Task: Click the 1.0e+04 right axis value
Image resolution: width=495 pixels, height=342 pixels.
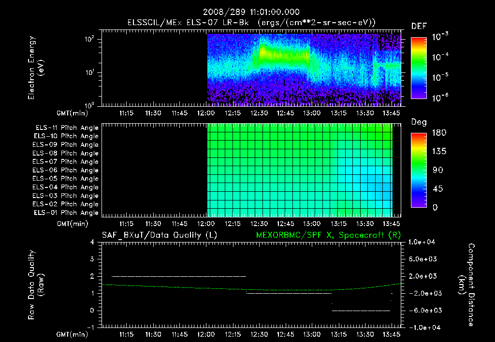Action: pos(422,242)
